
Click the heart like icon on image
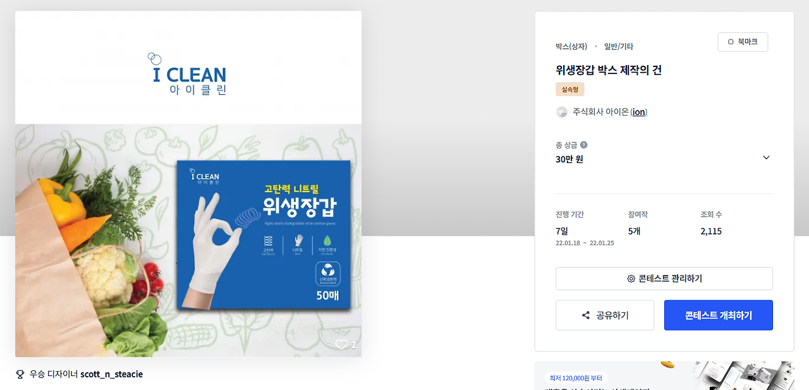tap(341, 344)
